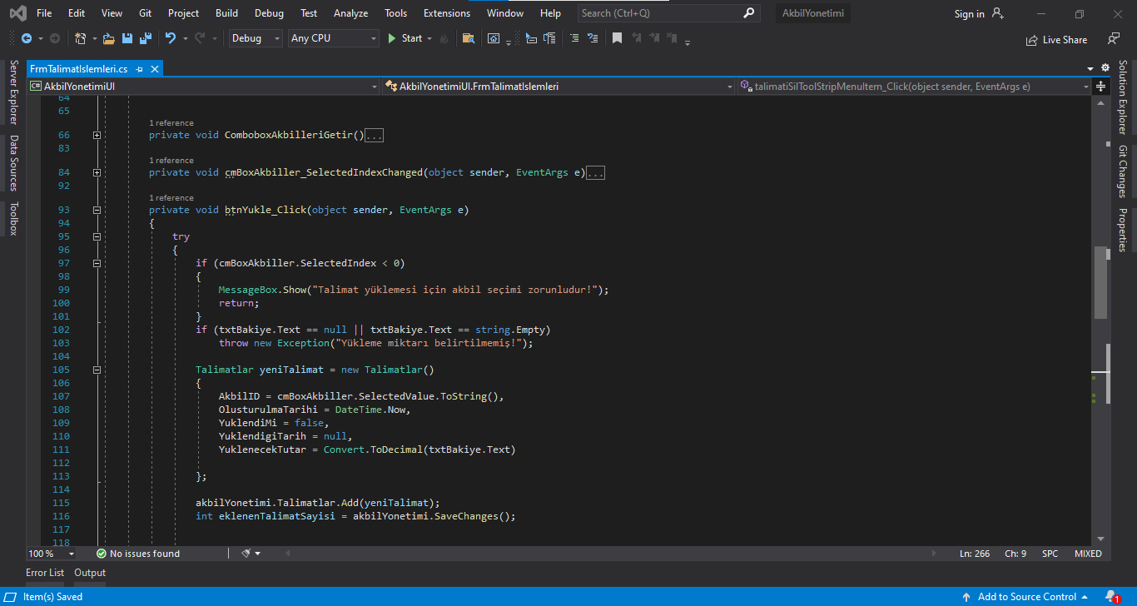The height and width of the screenshot is (606, 1137).
Task: Click the New Item toolbar icon
Action: point(80,38)
